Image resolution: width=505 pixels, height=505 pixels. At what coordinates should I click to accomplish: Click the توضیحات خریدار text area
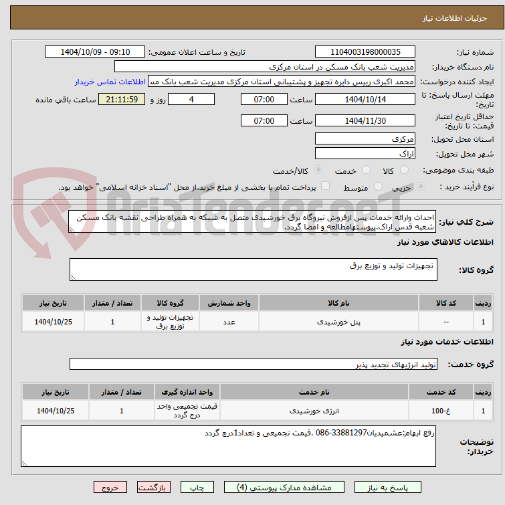pos(228,446)
